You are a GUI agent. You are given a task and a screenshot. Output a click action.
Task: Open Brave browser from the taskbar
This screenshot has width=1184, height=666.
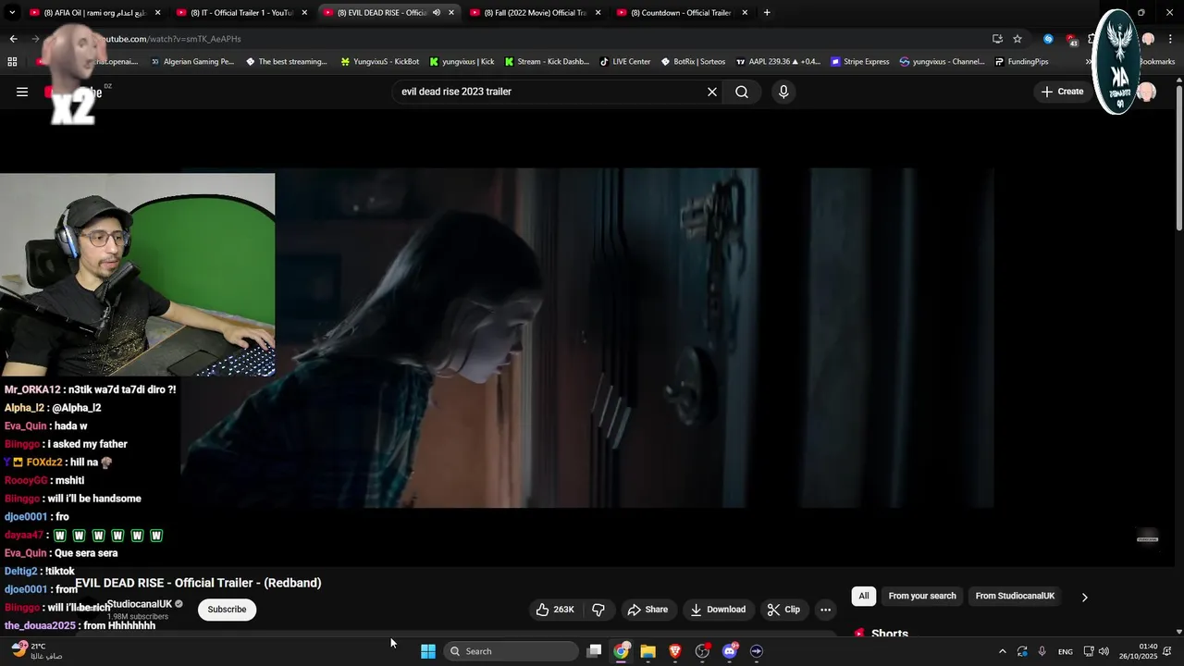(675, 651)
